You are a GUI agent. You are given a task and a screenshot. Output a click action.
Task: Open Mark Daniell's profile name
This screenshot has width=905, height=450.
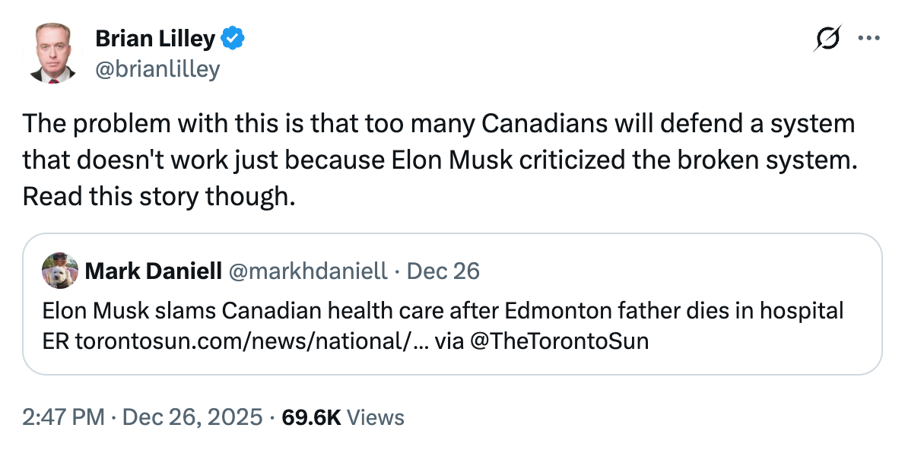point(154,270)
